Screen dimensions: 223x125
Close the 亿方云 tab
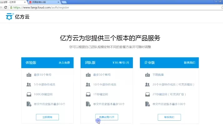click(25, 2)
